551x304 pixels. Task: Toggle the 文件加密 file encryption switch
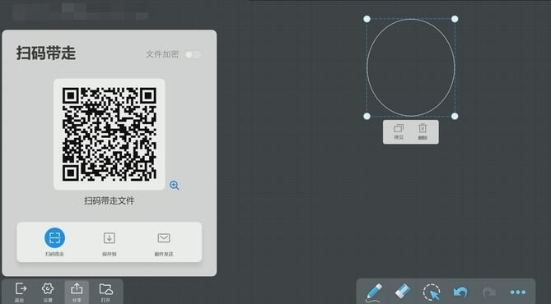click(x=193, y=55)
